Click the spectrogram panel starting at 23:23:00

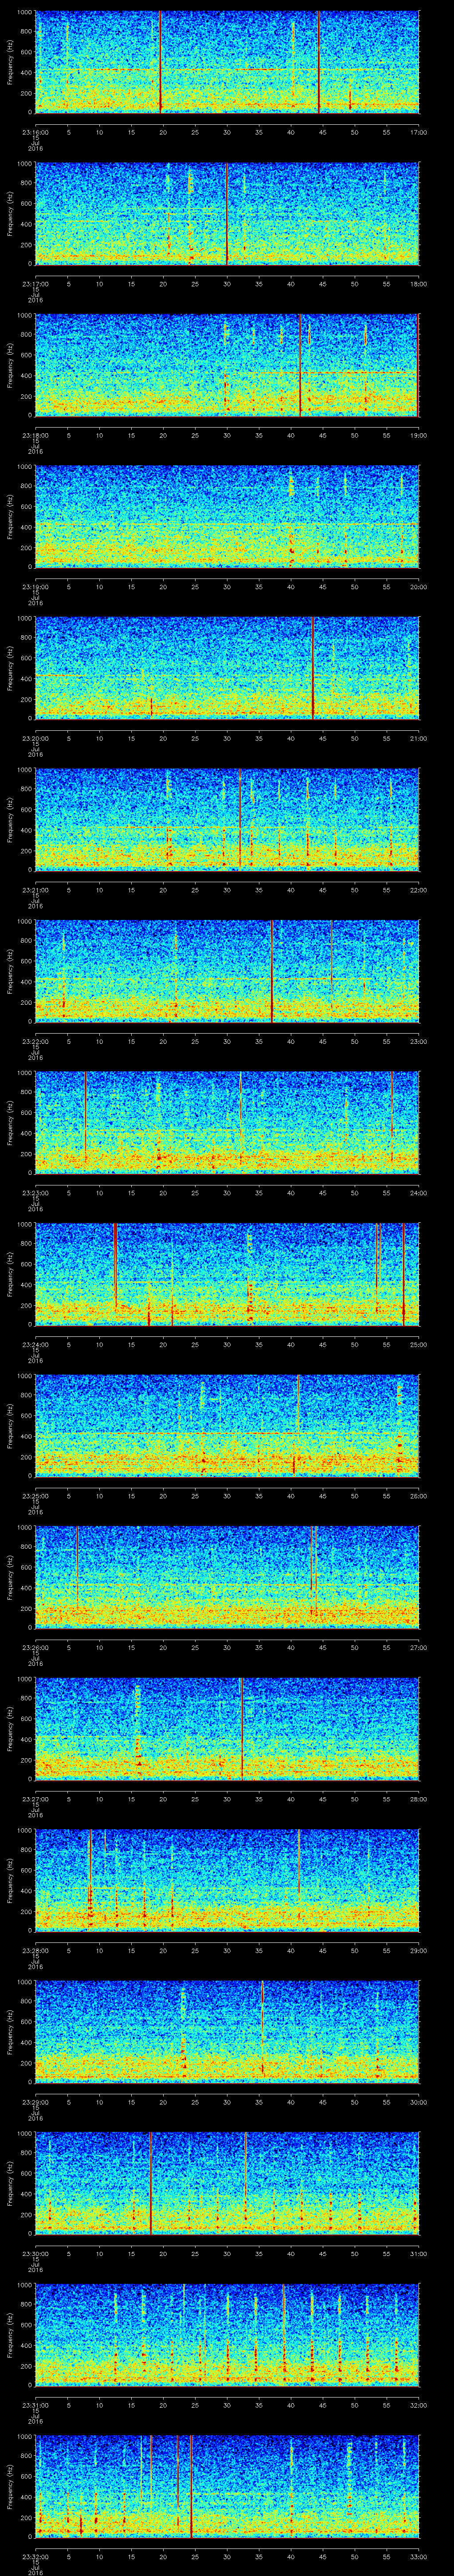pyautogui.click(x=227, y=1123)
